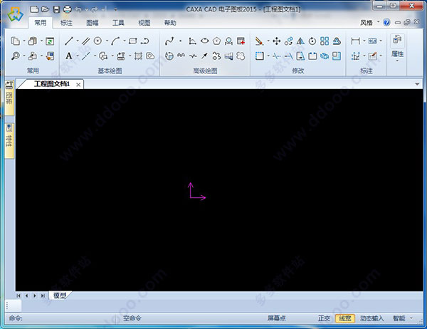
Task: Click the Save icon in quick access toolbar
Action: click(56, 9)
